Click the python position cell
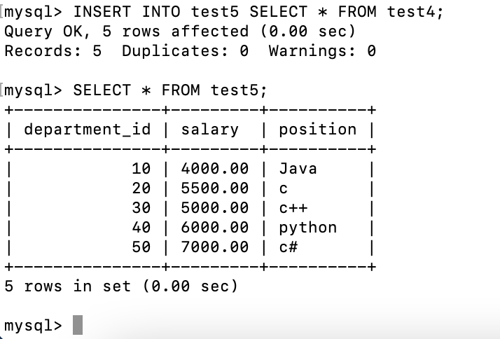 click(307, 228)
